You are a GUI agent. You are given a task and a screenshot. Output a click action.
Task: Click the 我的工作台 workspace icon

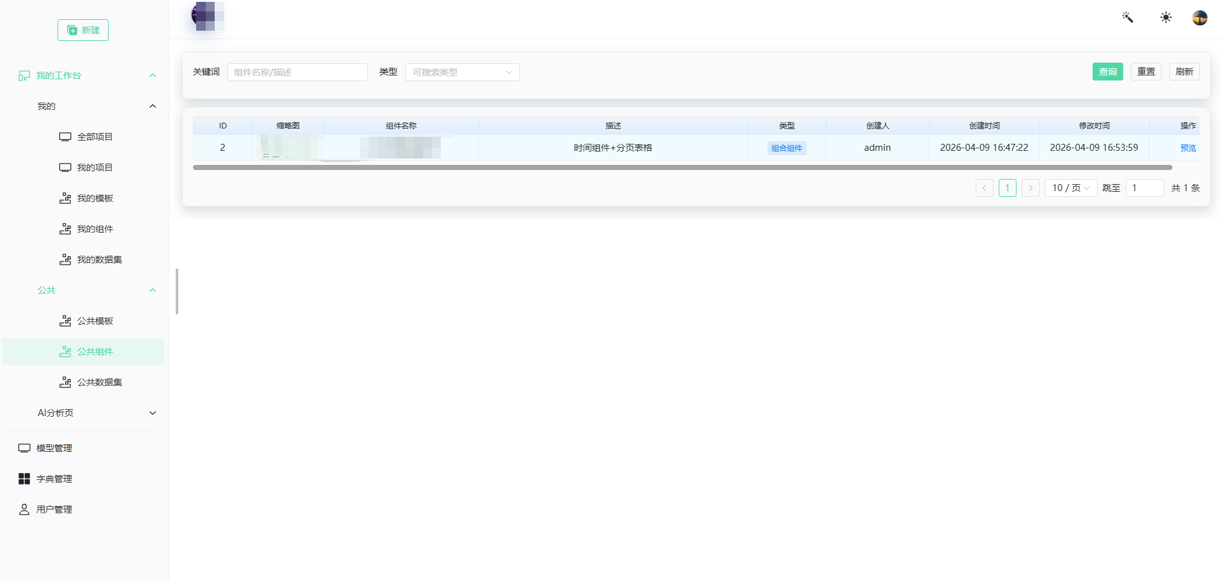24,75
